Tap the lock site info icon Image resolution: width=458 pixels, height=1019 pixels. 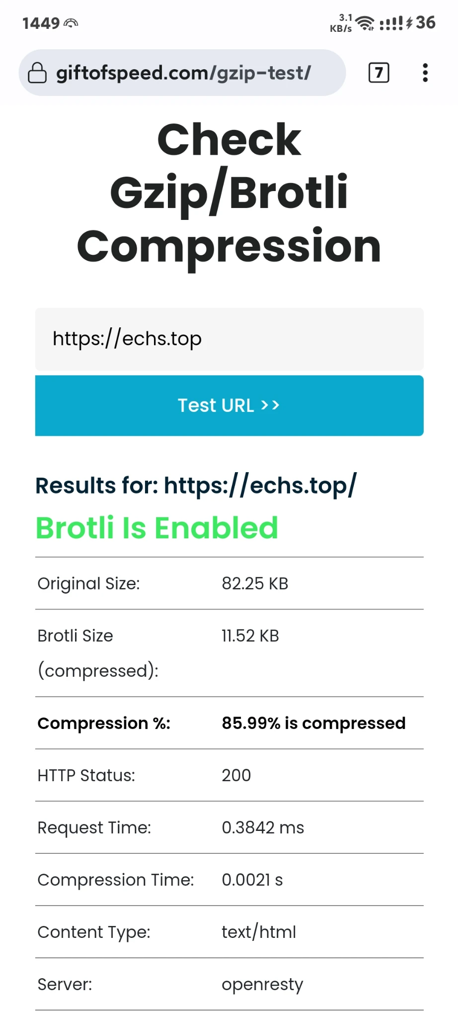pos(37,73)
